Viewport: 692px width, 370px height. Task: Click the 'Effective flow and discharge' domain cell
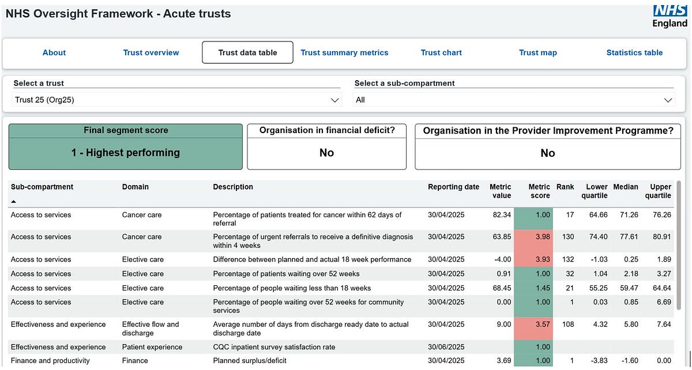(x=151, y=329)
